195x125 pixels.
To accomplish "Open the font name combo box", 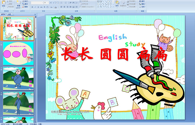I will point(37,3).
